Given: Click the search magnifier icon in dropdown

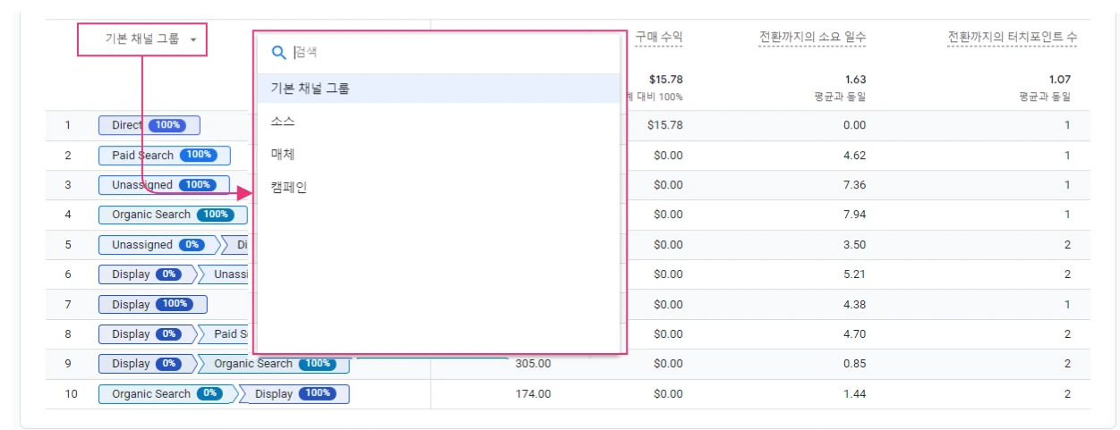Looking at the screenshot, I should (x=278, y=53).
